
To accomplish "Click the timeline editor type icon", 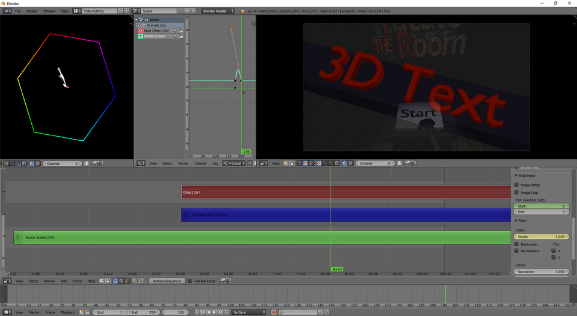I will 7,312.
